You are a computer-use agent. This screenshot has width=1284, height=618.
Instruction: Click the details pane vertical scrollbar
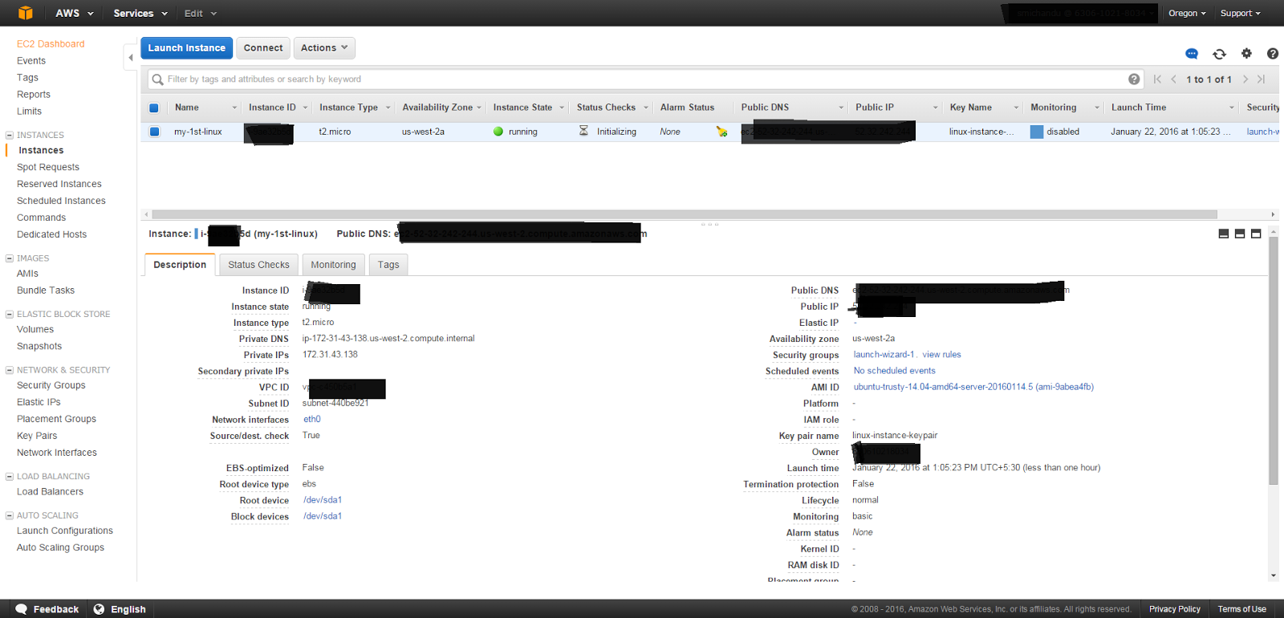tap(1274, 361)
